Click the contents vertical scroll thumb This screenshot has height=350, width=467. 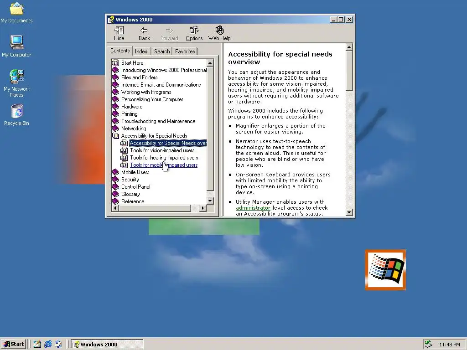[x=210, y=128]
